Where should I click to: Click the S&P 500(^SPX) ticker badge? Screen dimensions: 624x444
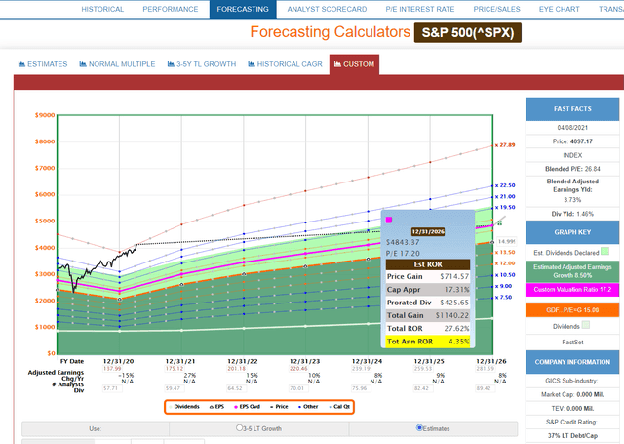(x=468, y=32)
